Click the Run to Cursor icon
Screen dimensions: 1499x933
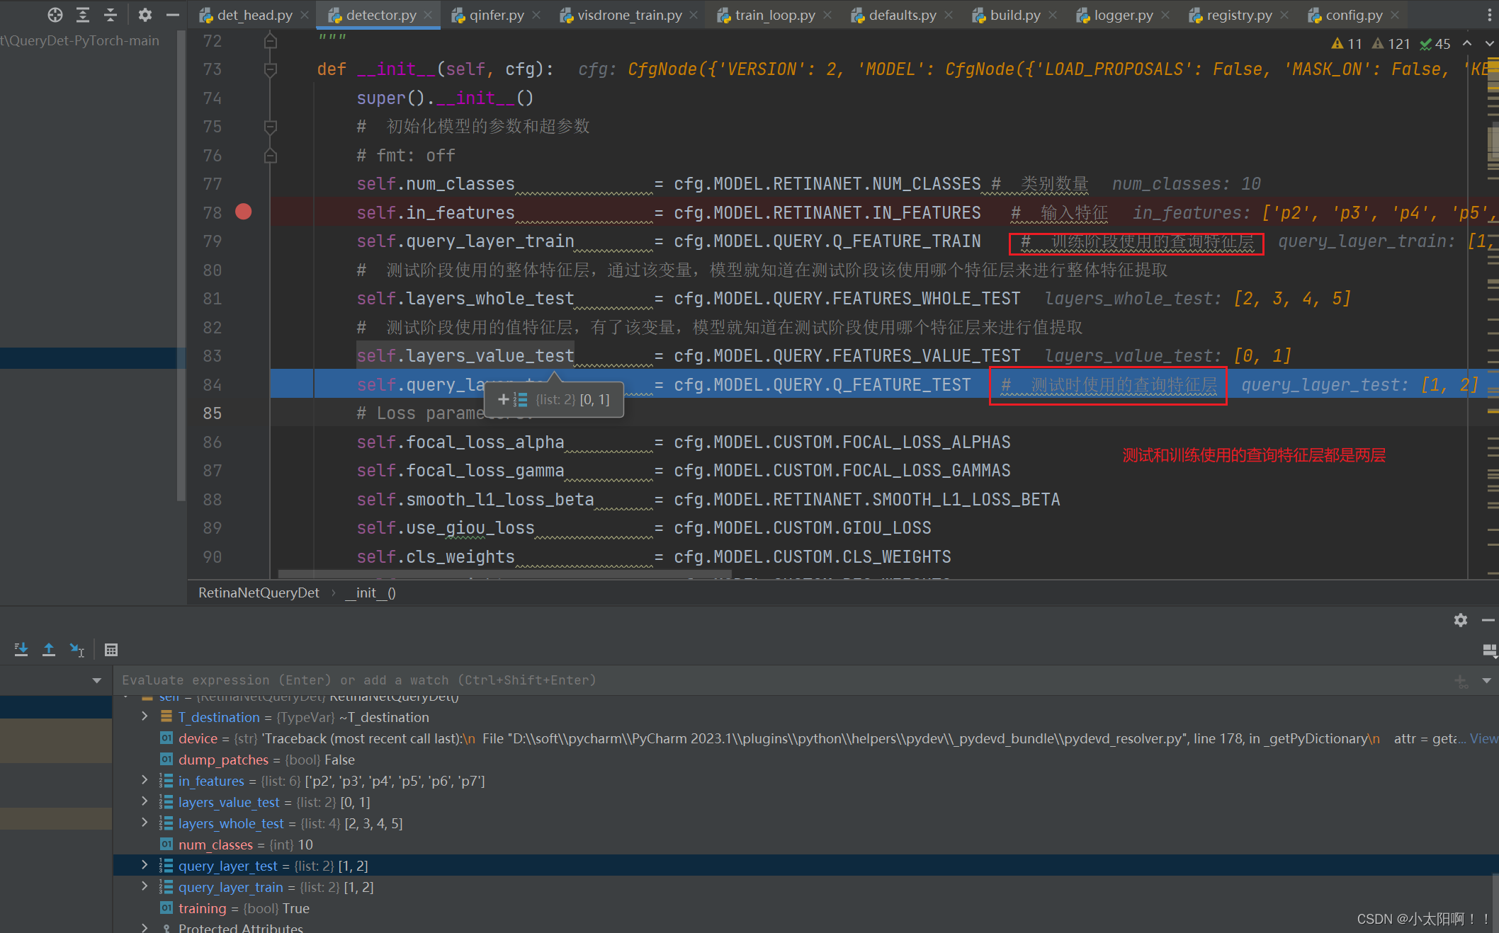[x=77, y=649]
